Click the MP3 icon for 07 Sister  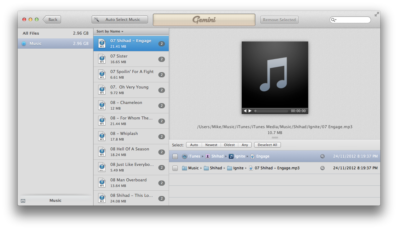point(102,59)
